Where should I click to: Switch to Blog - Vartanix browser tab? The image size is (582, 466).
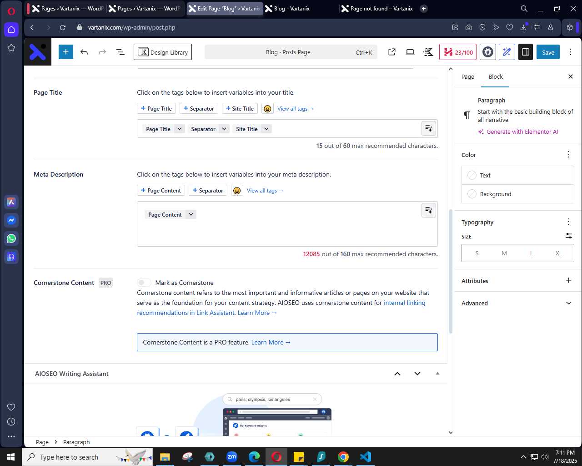tap(300, 8)
